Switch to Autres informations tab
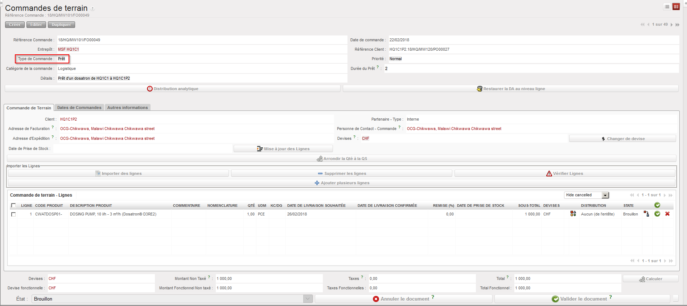The image size is (687, 306). point(127,108)
